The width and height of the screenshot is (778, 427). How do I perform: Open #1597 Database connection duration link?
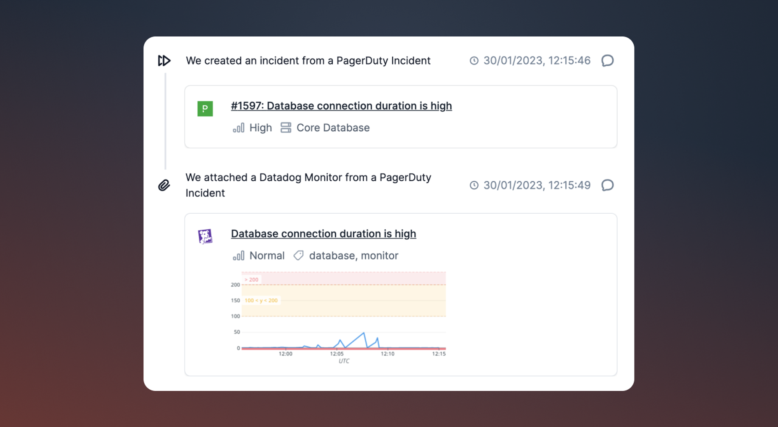coord(341,106)
